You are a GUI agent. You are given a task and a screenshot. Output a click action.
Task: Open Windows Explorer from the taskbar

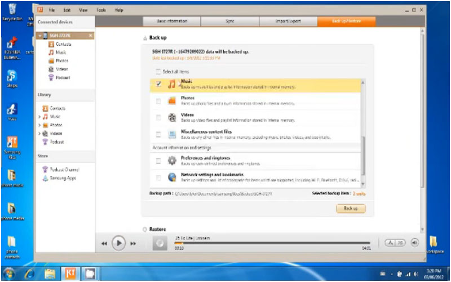(x=50, y=274)
